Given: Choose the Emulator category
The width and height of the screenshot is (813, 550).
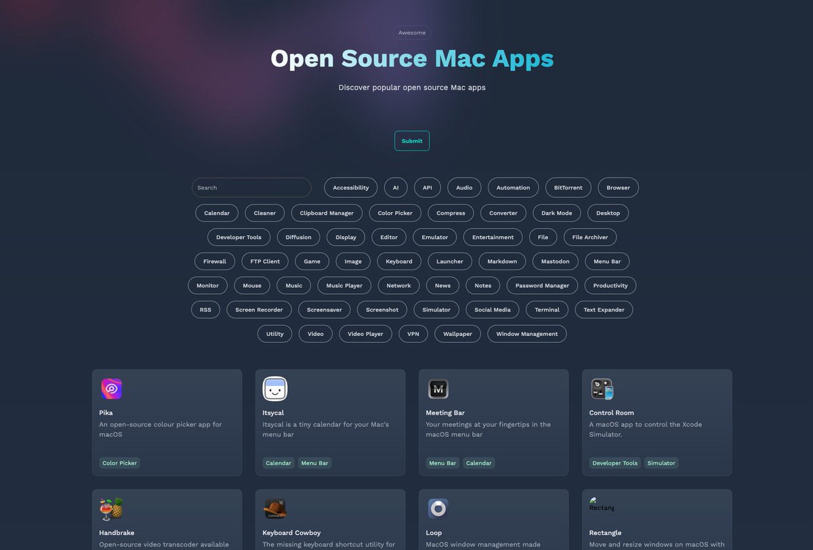Looking at the screenshot, I should click(x=435, y=237).
